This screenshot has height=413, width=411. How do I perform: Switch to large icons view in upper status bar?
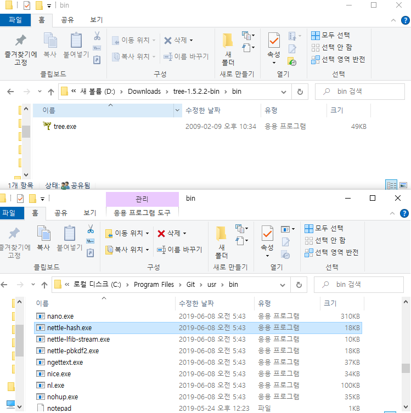click(x=403, y=185)
